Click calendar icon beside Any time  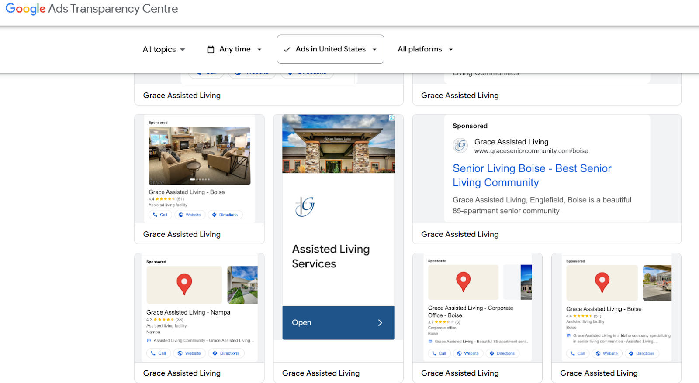pos(211,49)
